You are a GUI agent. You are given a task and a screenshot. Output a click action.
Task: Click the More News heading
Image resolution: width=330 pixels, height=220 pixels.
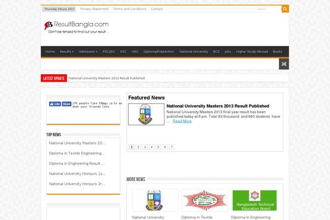click(x=136, y=179)
